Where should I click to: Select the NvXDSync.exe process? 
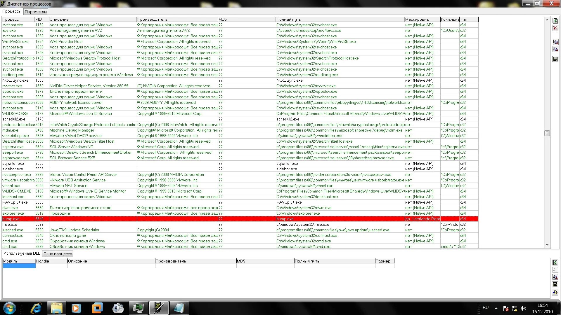click(x=240, y=80)
